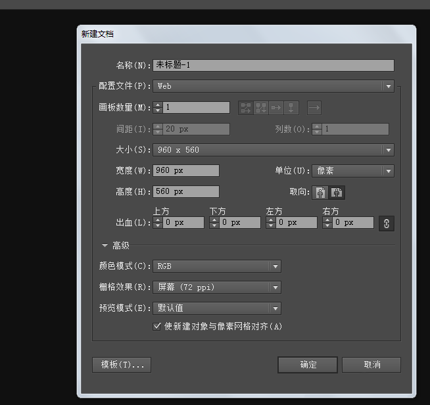Click the 画板数量 input field
The image size is (430, 405).
(196, 107)
